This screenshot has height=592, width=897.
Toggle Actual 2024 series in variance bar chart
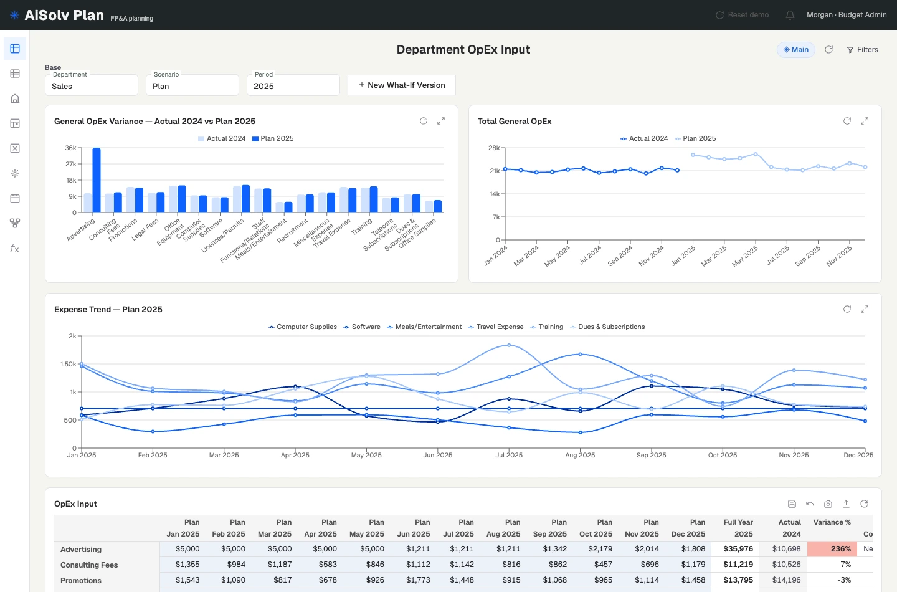click(222, 138)
